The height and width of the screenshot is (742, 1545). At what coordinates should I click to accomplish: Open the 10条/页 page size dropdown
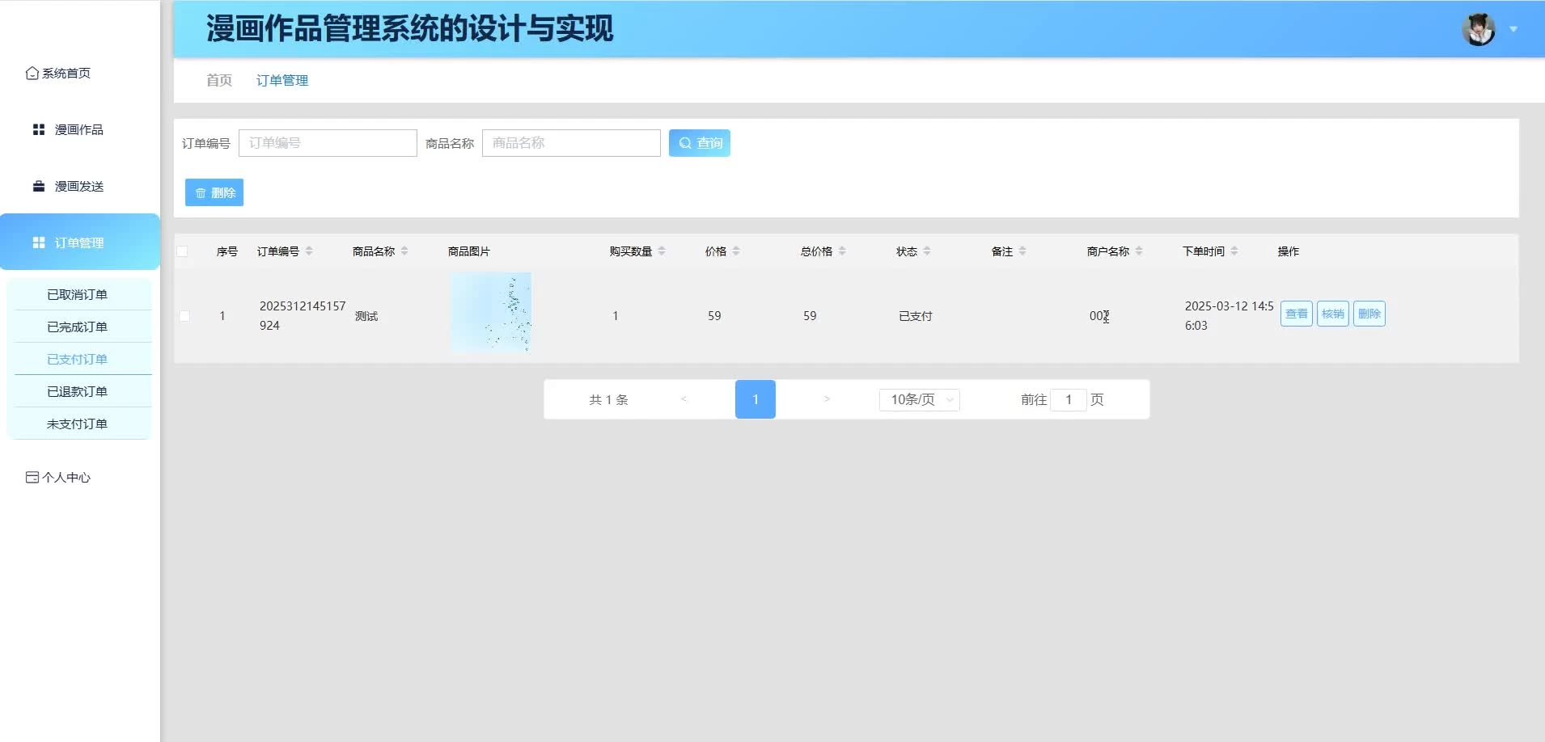[919, 400]
